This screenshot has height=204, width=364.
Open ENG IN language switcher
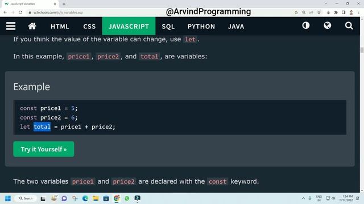point(319,198)
